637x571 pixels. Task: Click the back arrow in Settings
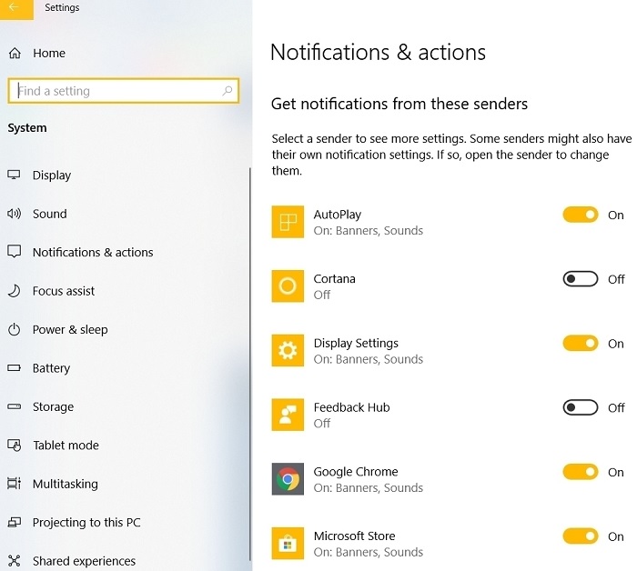click(16, 8)
